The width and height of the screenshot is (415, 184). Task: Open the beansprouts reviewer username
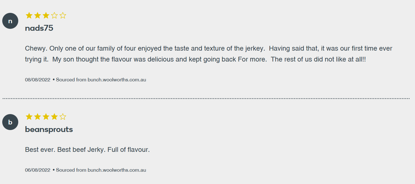[x=49, y=129]
